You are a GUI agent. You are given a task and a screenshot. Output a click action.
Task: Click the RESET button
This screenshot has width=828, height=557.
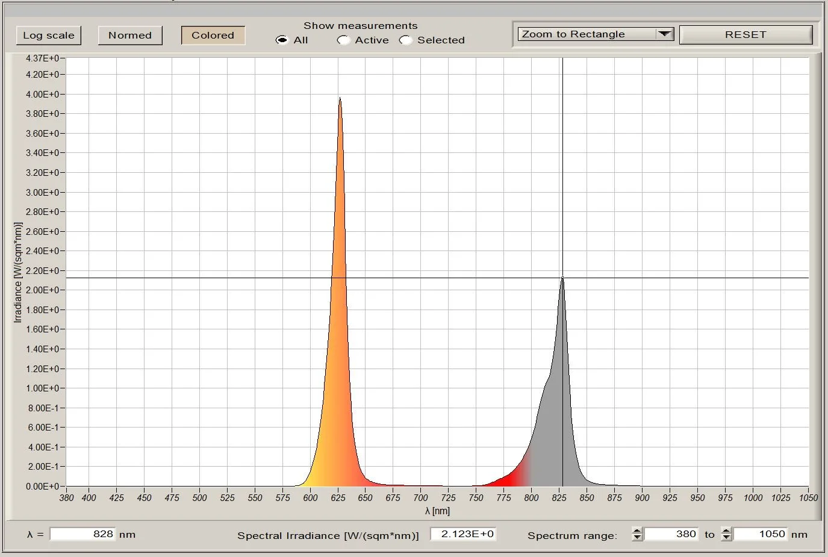click(x=746, y=35)
